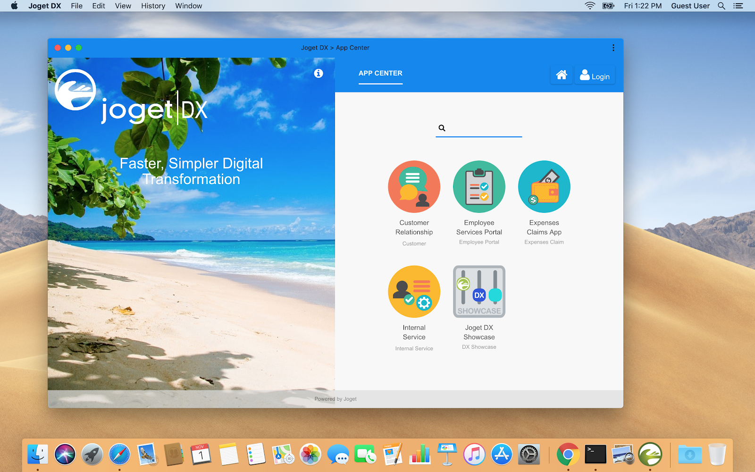Viewport: 755px width, 472px height.
Task: Open the Joget DX application menu
Action: coord(45,6)
